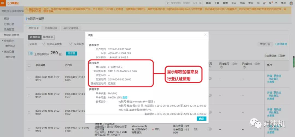The height and width of the screenshot is (137, 295).
Task: Toggle the switch in the 9480 row
Action: tap(209, 129)
